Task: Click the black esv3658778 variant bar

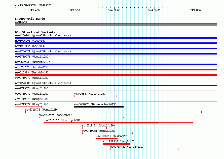Action: pyautogui.click(x=99, y=107)
